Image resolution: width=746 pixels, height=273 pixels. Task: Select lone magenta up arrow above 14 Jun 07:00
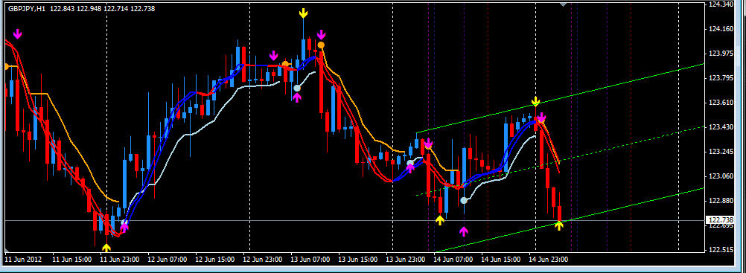pyautogui.click(x=464, y=231)
